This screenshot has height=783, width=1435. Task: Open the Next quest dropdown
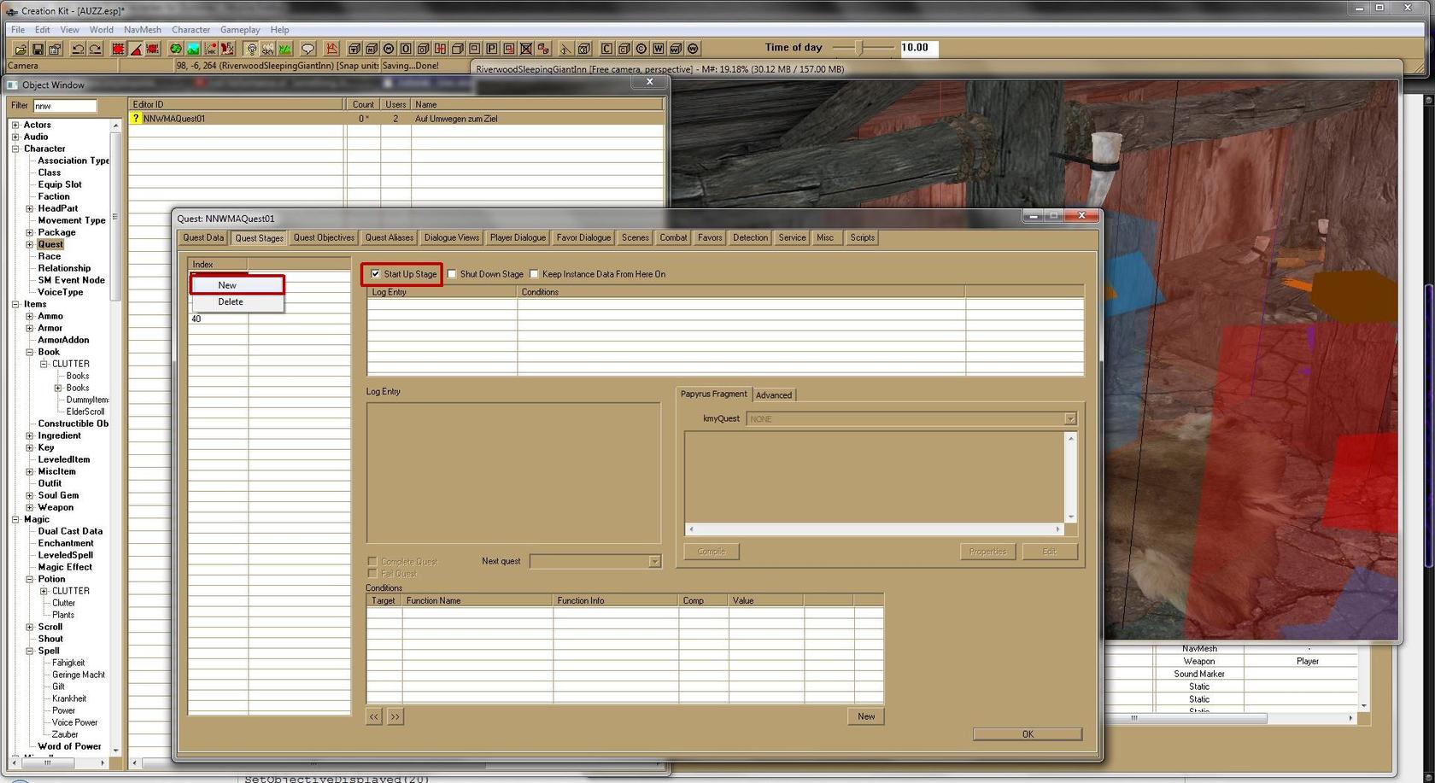point(654,561)
